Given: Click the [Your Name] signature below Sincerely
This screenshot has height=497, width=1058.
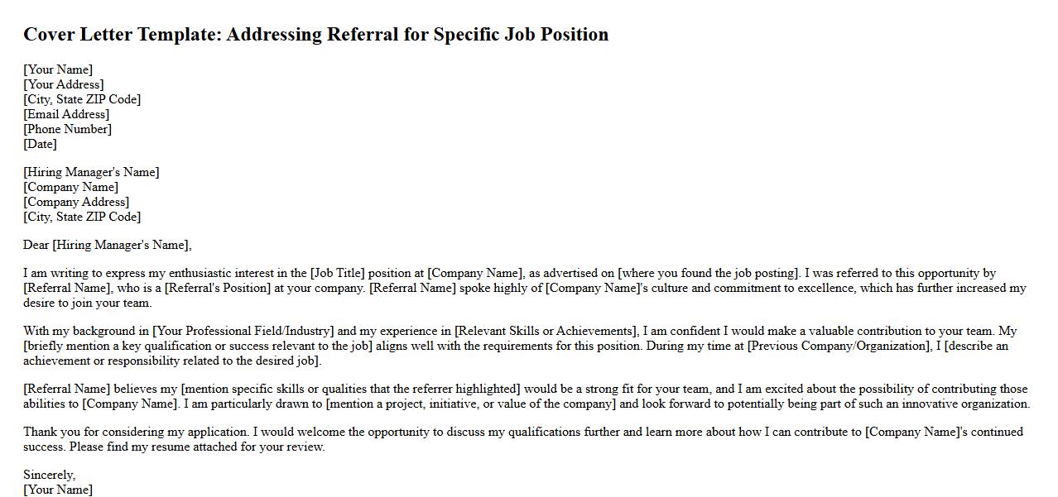Looking at the screenshot, I should (x=58, y=490).
